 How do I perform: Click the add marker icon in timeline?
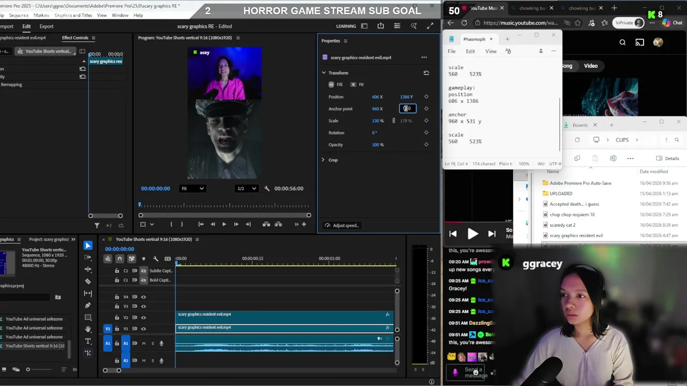click(x=143, y=258)
